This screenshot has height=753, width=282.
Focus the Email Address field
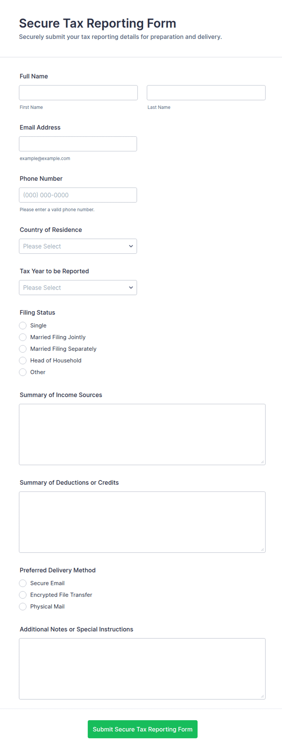coord(78,144)
